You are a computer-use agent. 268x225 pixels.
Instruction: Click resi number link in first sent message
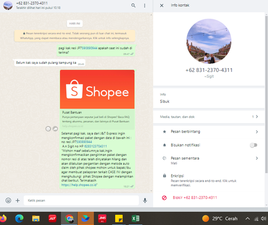tap(90, 48)
